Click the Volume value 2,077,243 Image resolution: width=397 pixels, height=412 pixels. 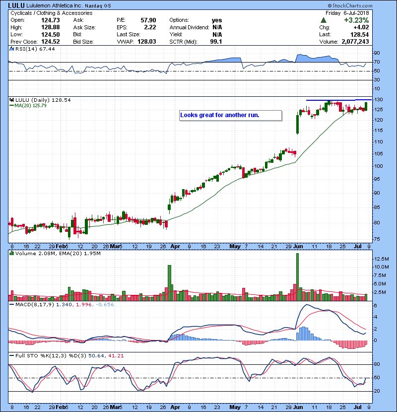coord(355,42)
